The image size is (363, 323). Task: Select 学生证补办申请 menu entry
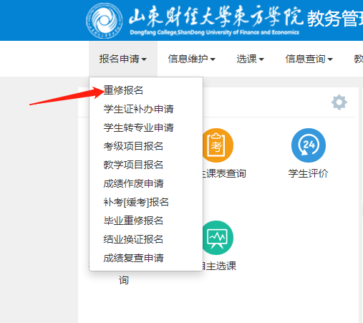tap(138, 109)
